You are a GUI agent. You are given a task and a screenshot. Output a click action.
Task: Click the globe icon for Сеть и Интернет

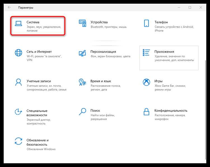pyautogui.click(x=18, y=52)
